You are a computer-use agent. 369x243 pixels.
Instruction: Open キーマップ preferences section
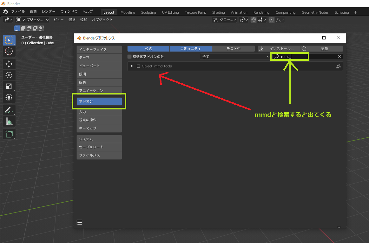pos(99,128)
